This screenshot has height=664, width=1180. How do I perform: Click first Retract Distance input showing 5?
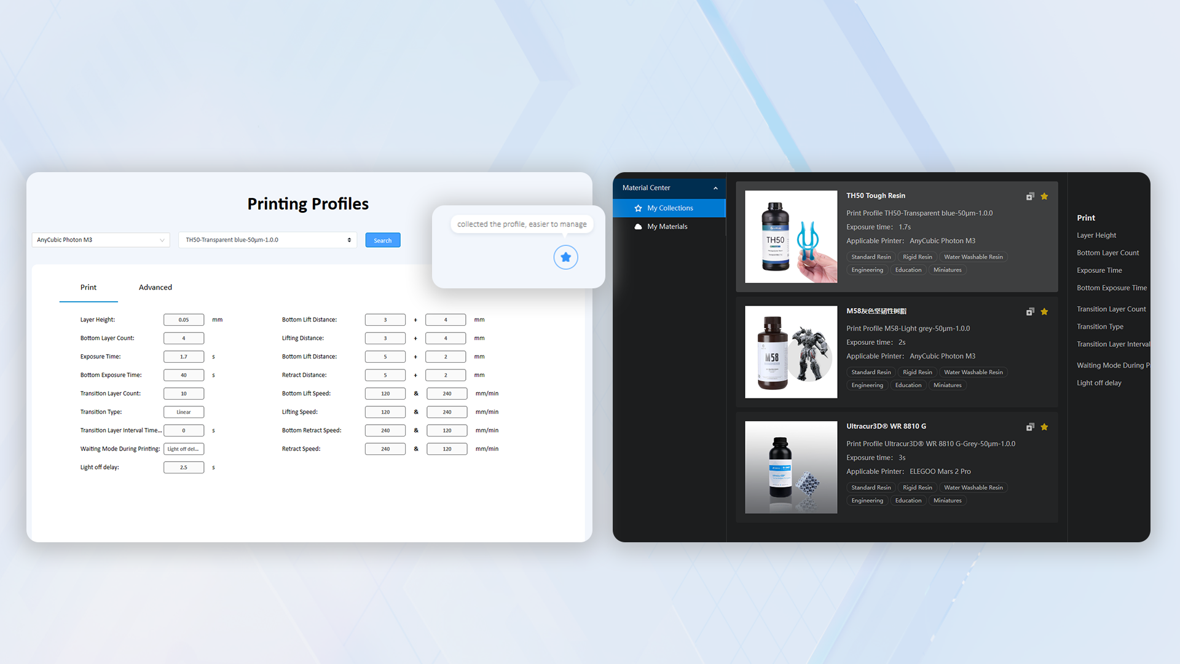pyautogui.click(x=385, y=375)
